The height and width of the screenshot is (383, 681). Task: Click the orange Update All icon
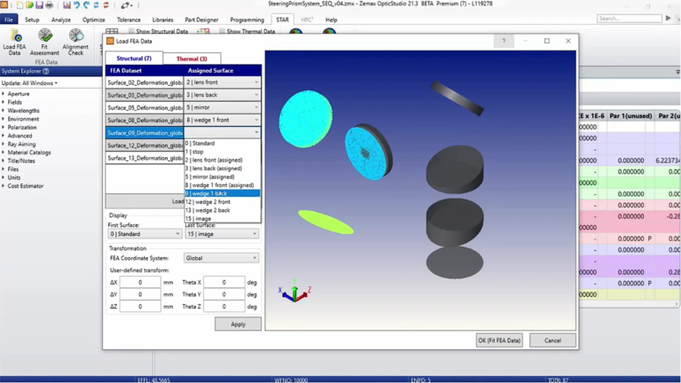coord(106,5)
